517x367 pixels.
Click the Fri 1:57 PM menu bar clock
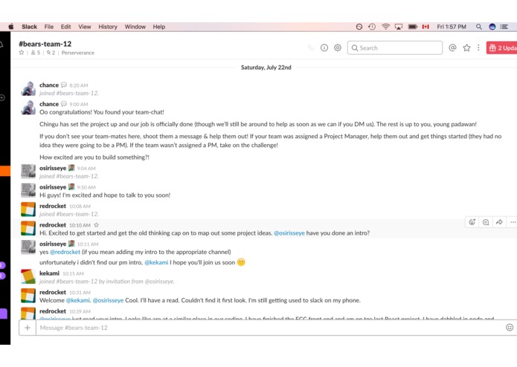452,27
